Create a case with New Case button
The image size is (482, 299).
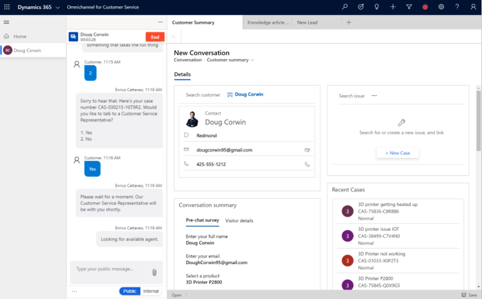(398, 153)
